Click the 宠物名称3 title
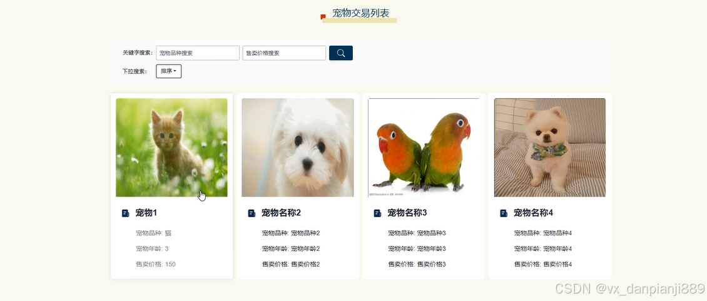Viewport: 707px width, 301px height. pos(407,213)
